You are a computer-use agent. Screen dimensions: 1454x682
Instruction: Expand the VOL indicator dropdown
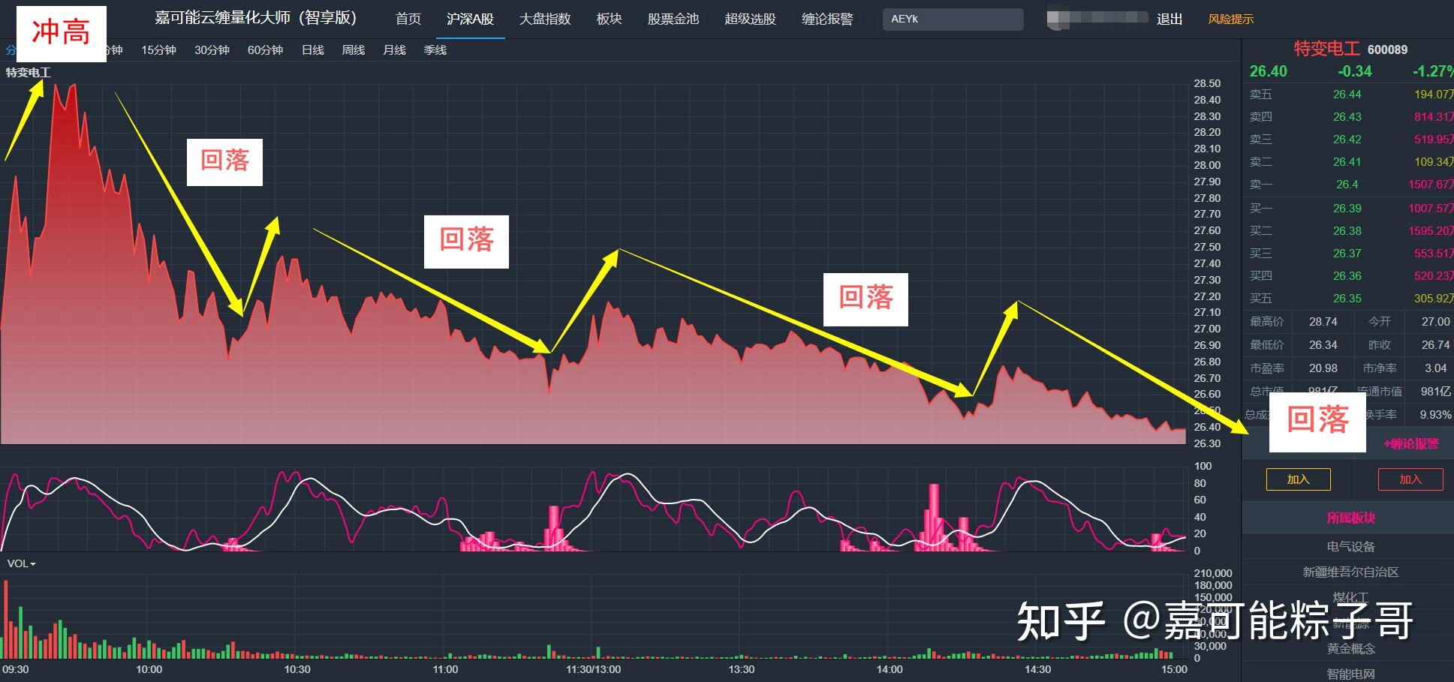pos(22,563)
